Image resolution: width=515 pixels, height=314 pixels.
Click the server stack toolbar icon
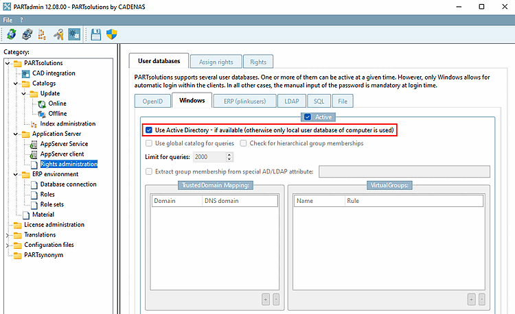27,34
